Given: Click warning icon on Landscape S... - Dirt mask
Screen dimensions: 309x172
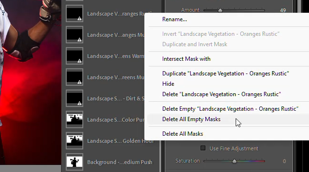Looking at the screenshot, I should (x=79, y=104).
